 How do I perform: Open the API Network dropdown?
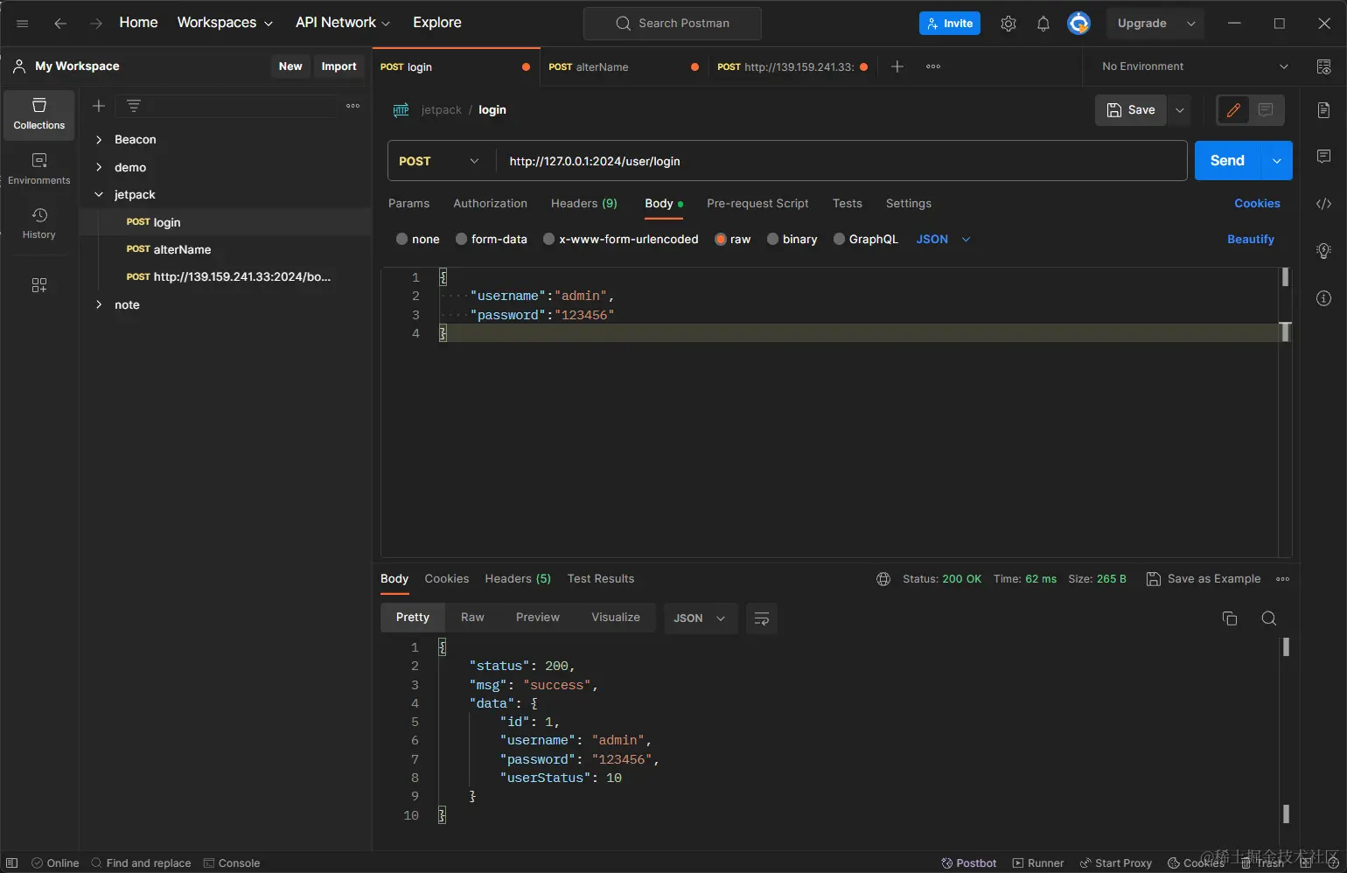[343, 23]
